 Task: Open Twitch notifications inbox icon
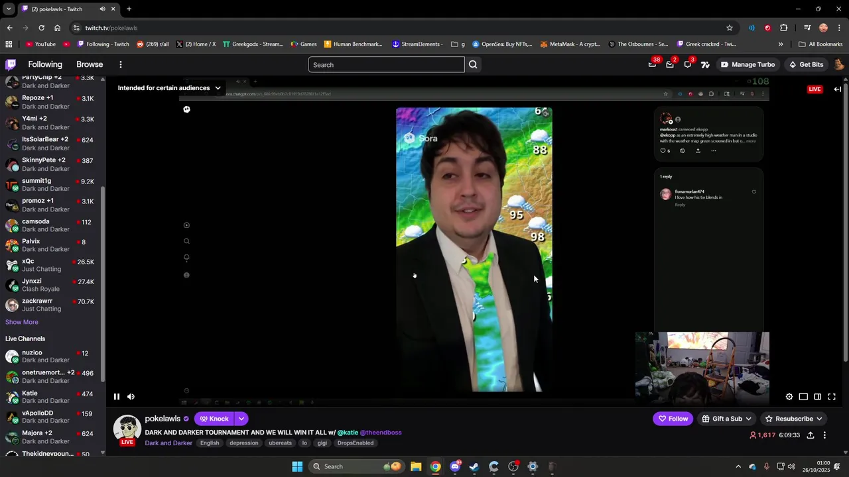[670, 64]
